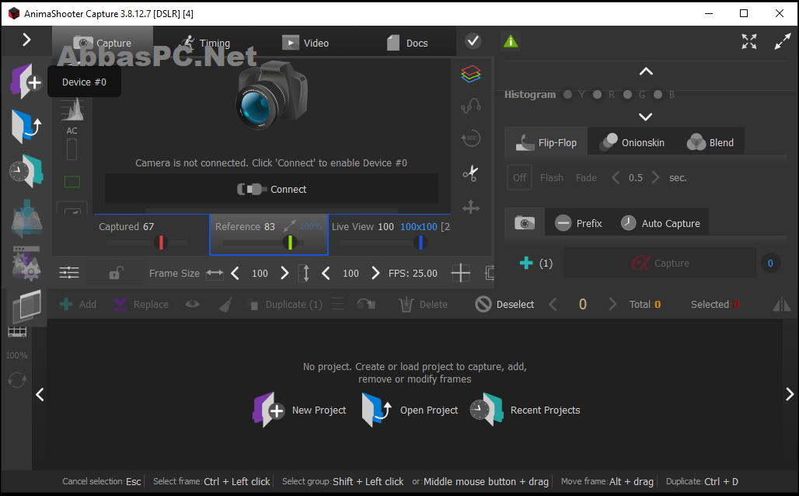Click the rotate 180 degrees icon
The image size is (799, 496).
471,138
